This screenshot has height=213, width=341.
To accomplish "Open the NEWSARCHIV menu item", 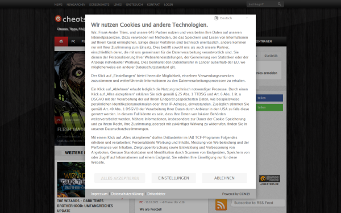I will (x=76, y=5).
